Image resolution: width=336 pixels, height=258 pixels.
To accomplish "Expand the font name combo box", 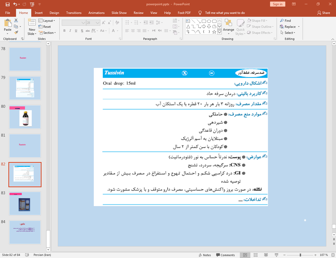I will (x=84, y=23).
